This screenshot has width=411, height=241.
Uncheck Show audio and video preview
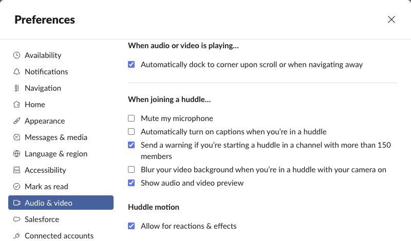[x=132, y=183]
